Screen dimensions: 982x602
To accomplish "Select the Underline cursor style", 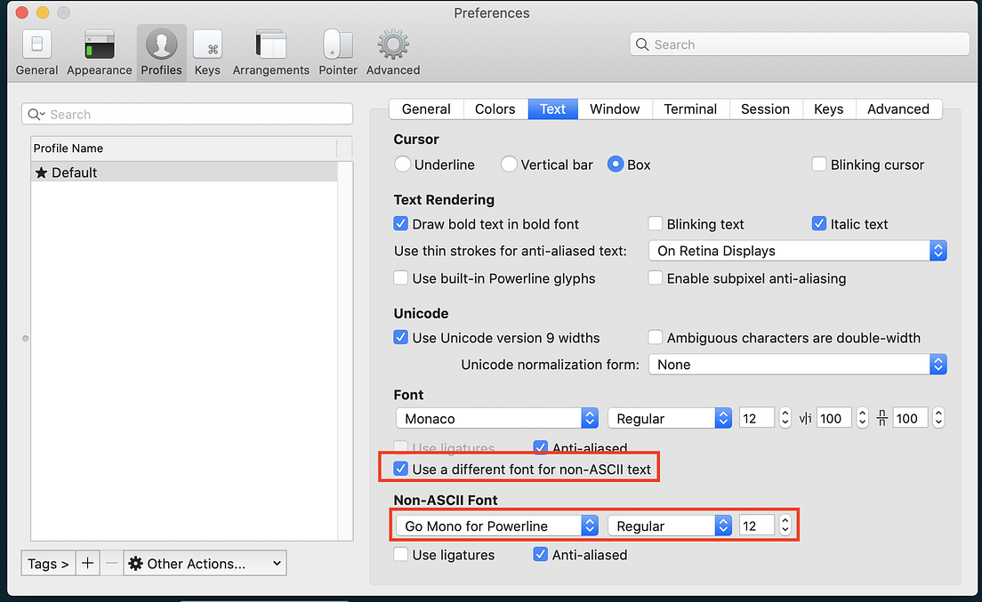I will (402, 165).
